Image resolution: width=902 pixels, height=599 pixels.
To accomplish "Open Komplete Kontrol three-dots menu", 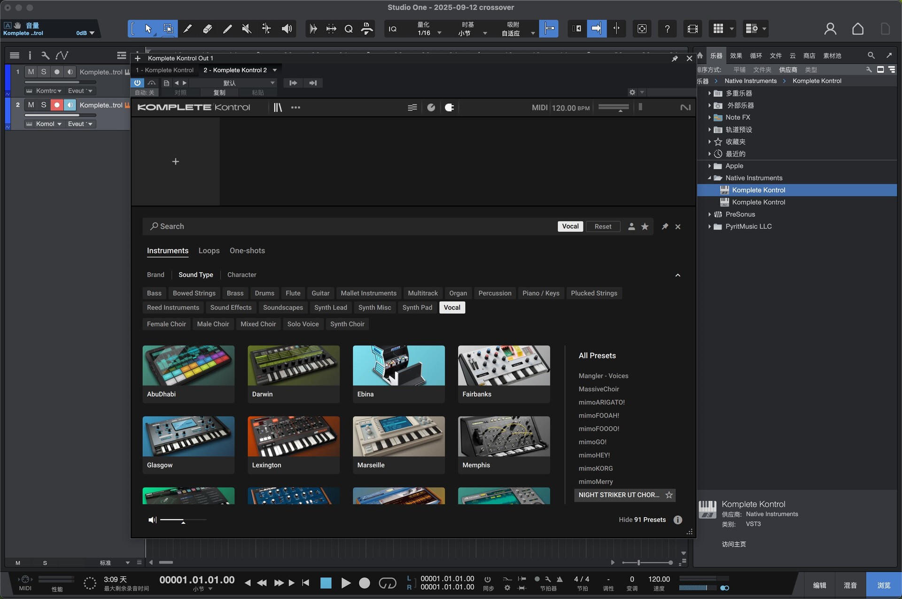I will [295, 107].
